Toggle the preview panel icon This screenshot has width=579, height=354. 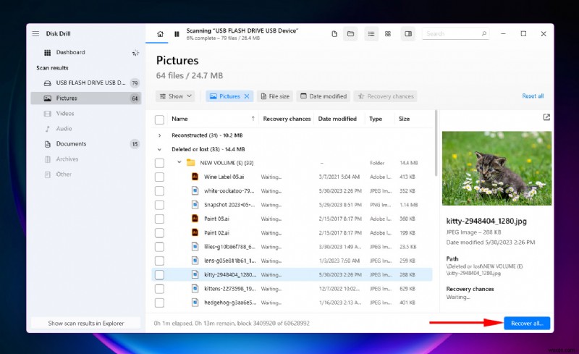point(408,34)
